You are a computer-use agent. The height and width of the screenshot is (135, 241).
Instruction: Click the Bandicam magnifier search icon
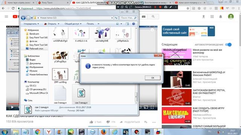(x=127, y=7)
